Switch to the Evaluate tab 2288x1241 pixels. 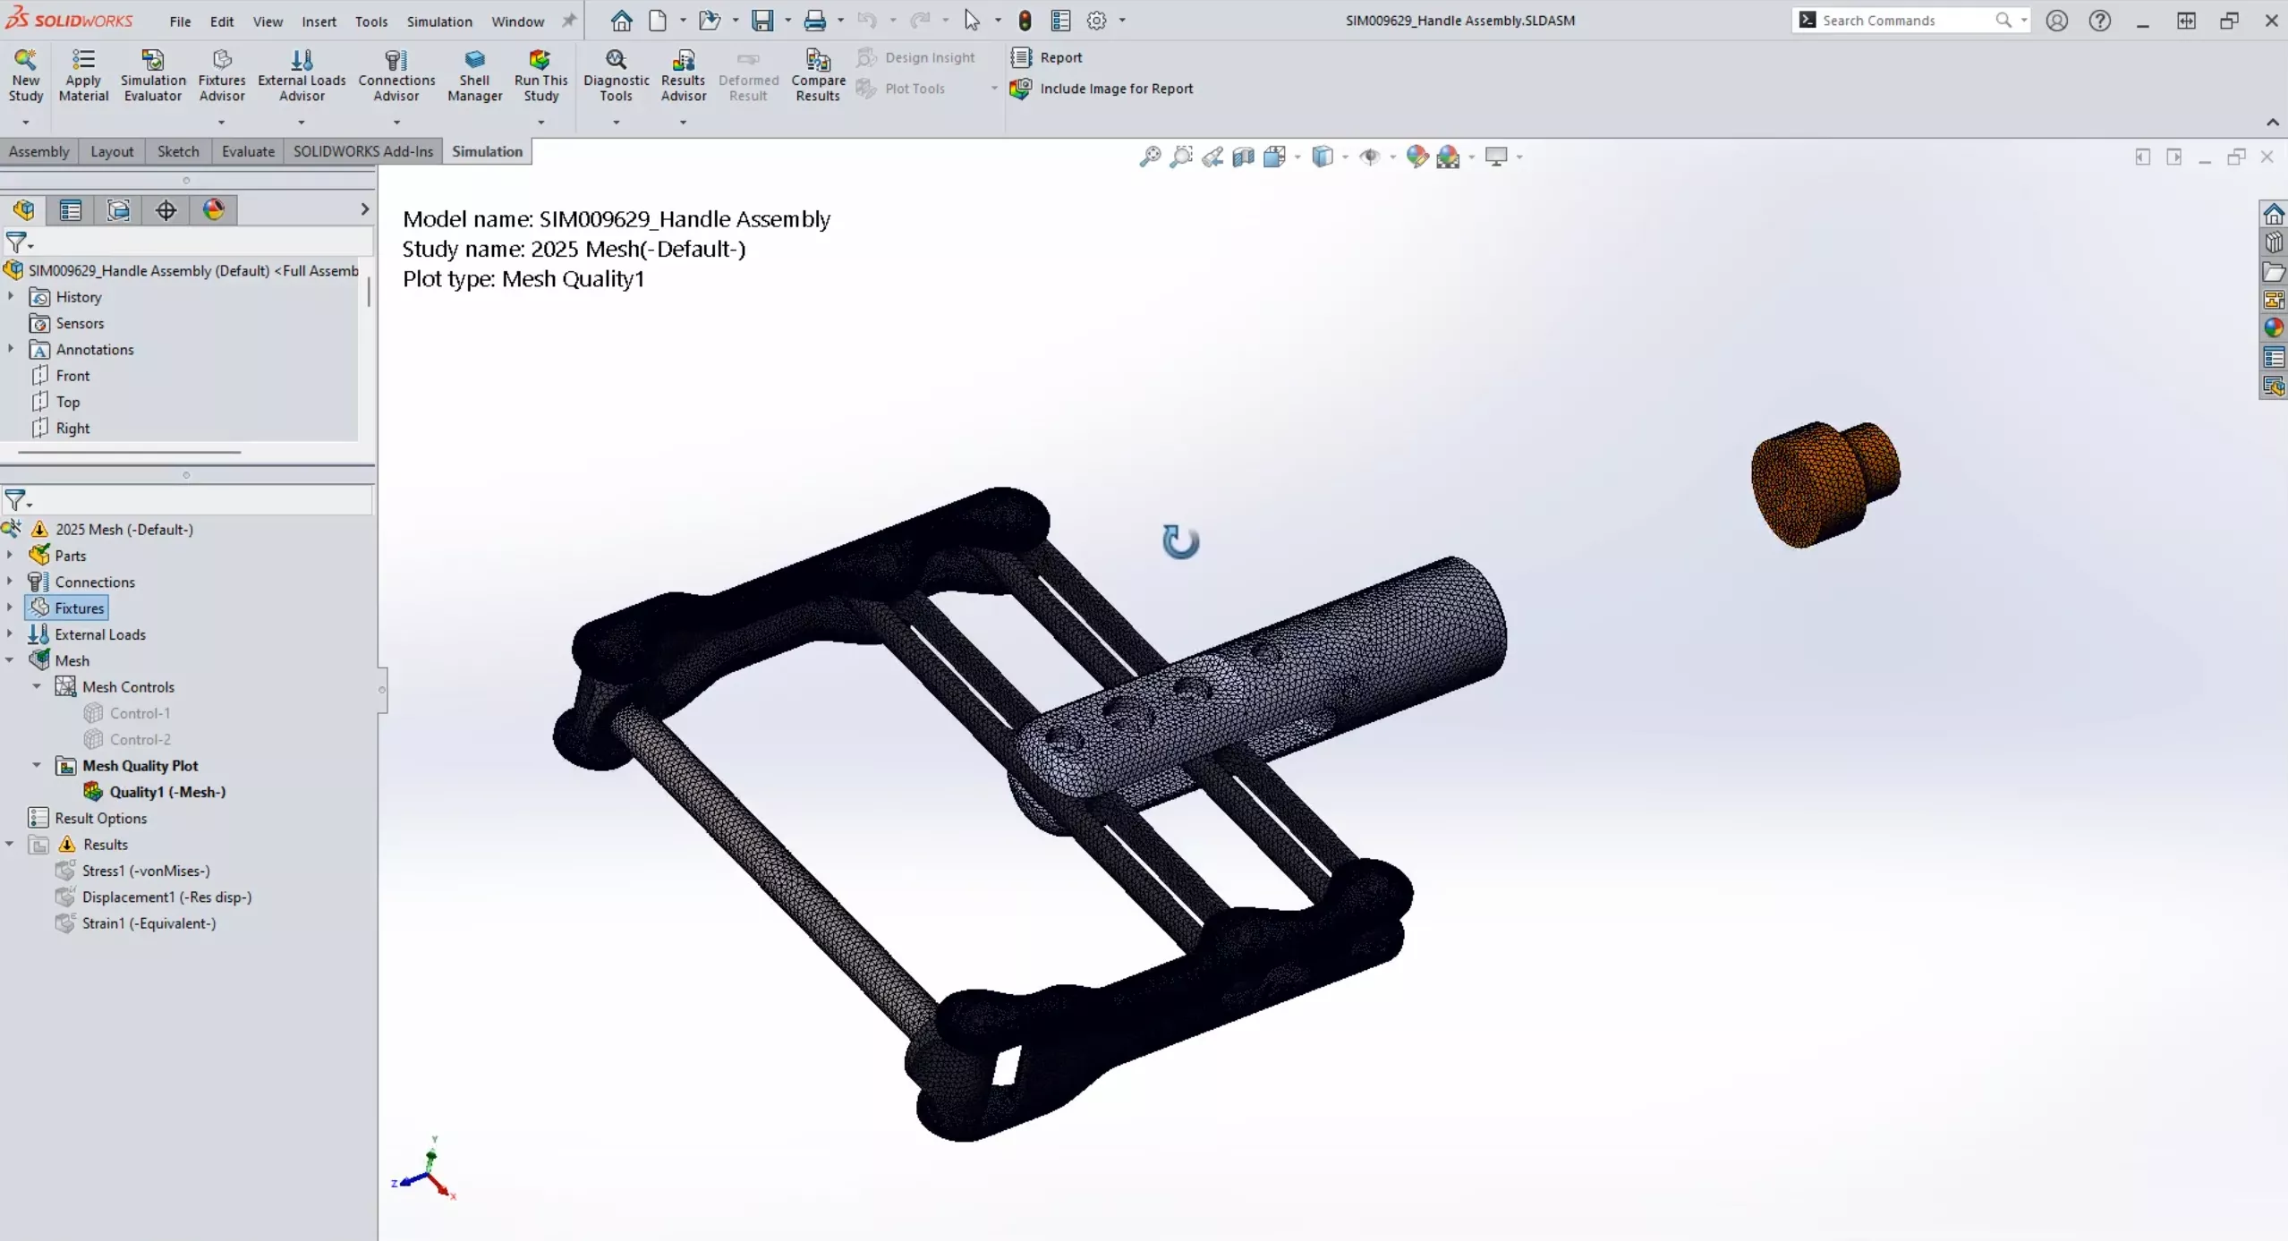[x=248, y=151]
